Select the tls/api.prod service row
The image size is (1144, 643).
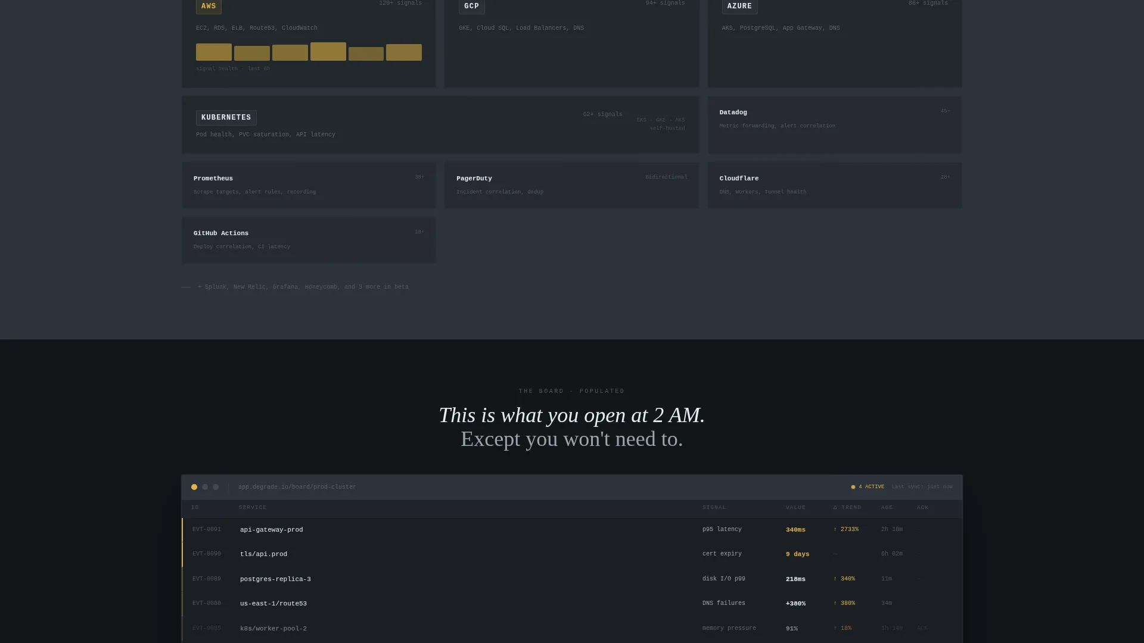[572, 554]
